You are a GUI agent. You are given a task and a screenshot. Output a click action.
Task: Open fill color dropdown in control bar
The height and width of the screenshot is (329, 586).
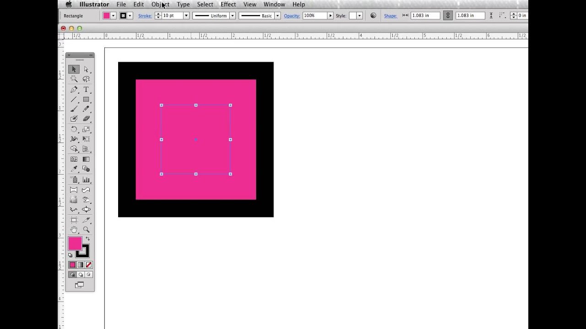[113, 16]
